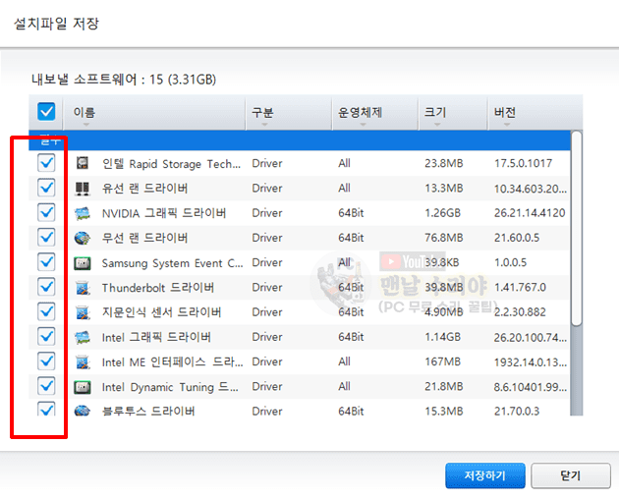This screenshot has height=499, width=619.
Task: Click the 167MB size value
Action: (x=442, y=362)
